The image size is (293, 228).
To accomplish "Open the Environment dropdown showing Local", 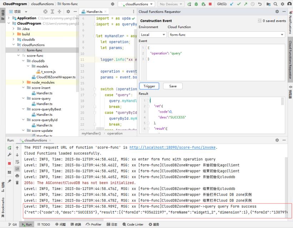I will coord(153,35).
